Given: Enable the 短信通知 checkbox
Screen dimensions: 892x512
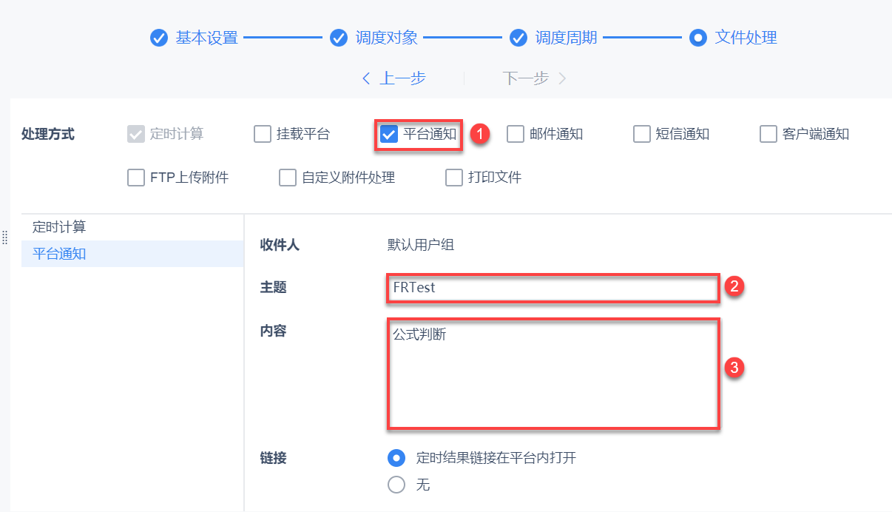Looking at the screenshot, I should 642,134.
